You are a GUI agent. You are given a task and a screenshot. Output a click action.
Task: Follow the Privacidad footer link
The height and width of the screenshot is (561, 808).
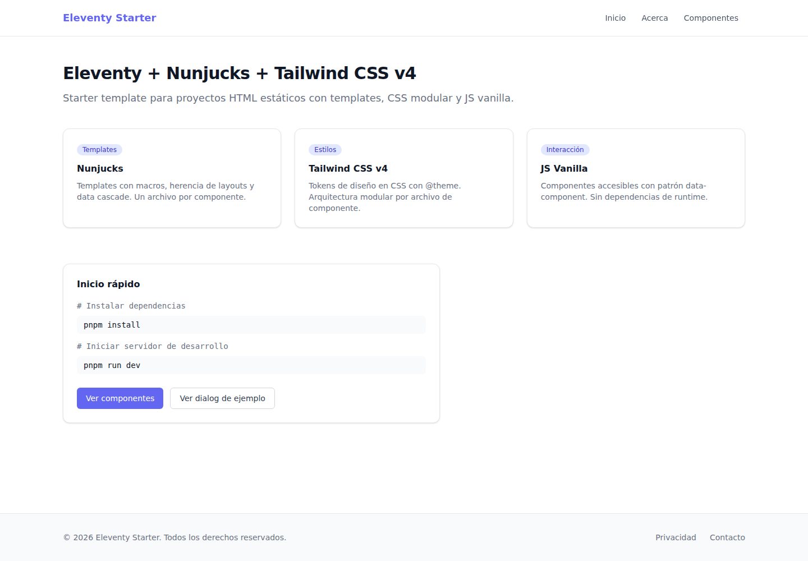[676, 537]
